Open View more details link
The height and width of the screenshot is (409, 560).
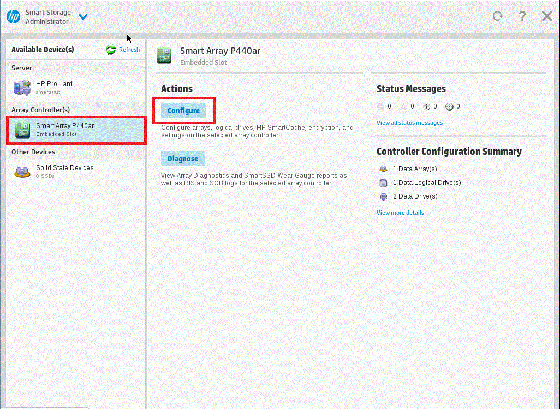click(401, 213)
